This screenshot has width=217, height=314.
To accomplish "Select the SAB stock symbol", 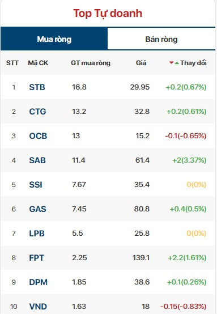I will click(37, 160).
